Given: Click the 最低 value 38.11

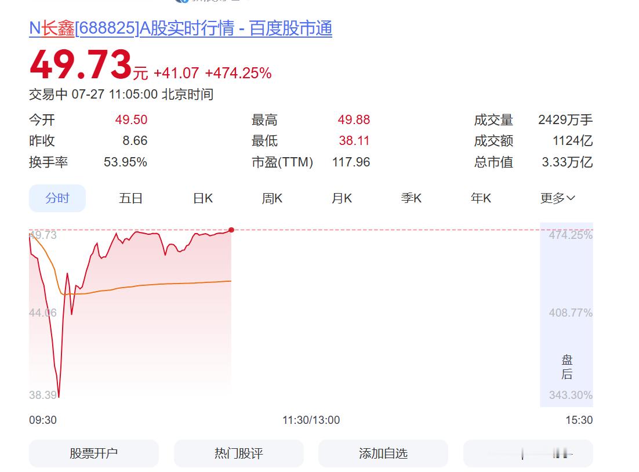Looking at the screenshot, I should (x=354, y=141).
